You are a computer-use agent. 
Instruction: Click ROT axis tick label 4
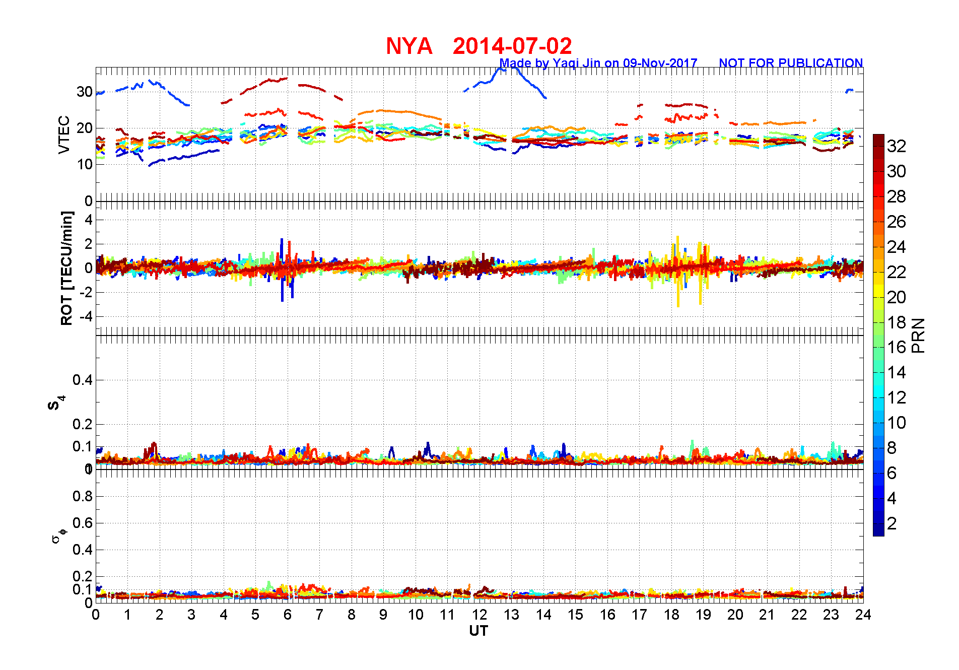pos(89,220)
